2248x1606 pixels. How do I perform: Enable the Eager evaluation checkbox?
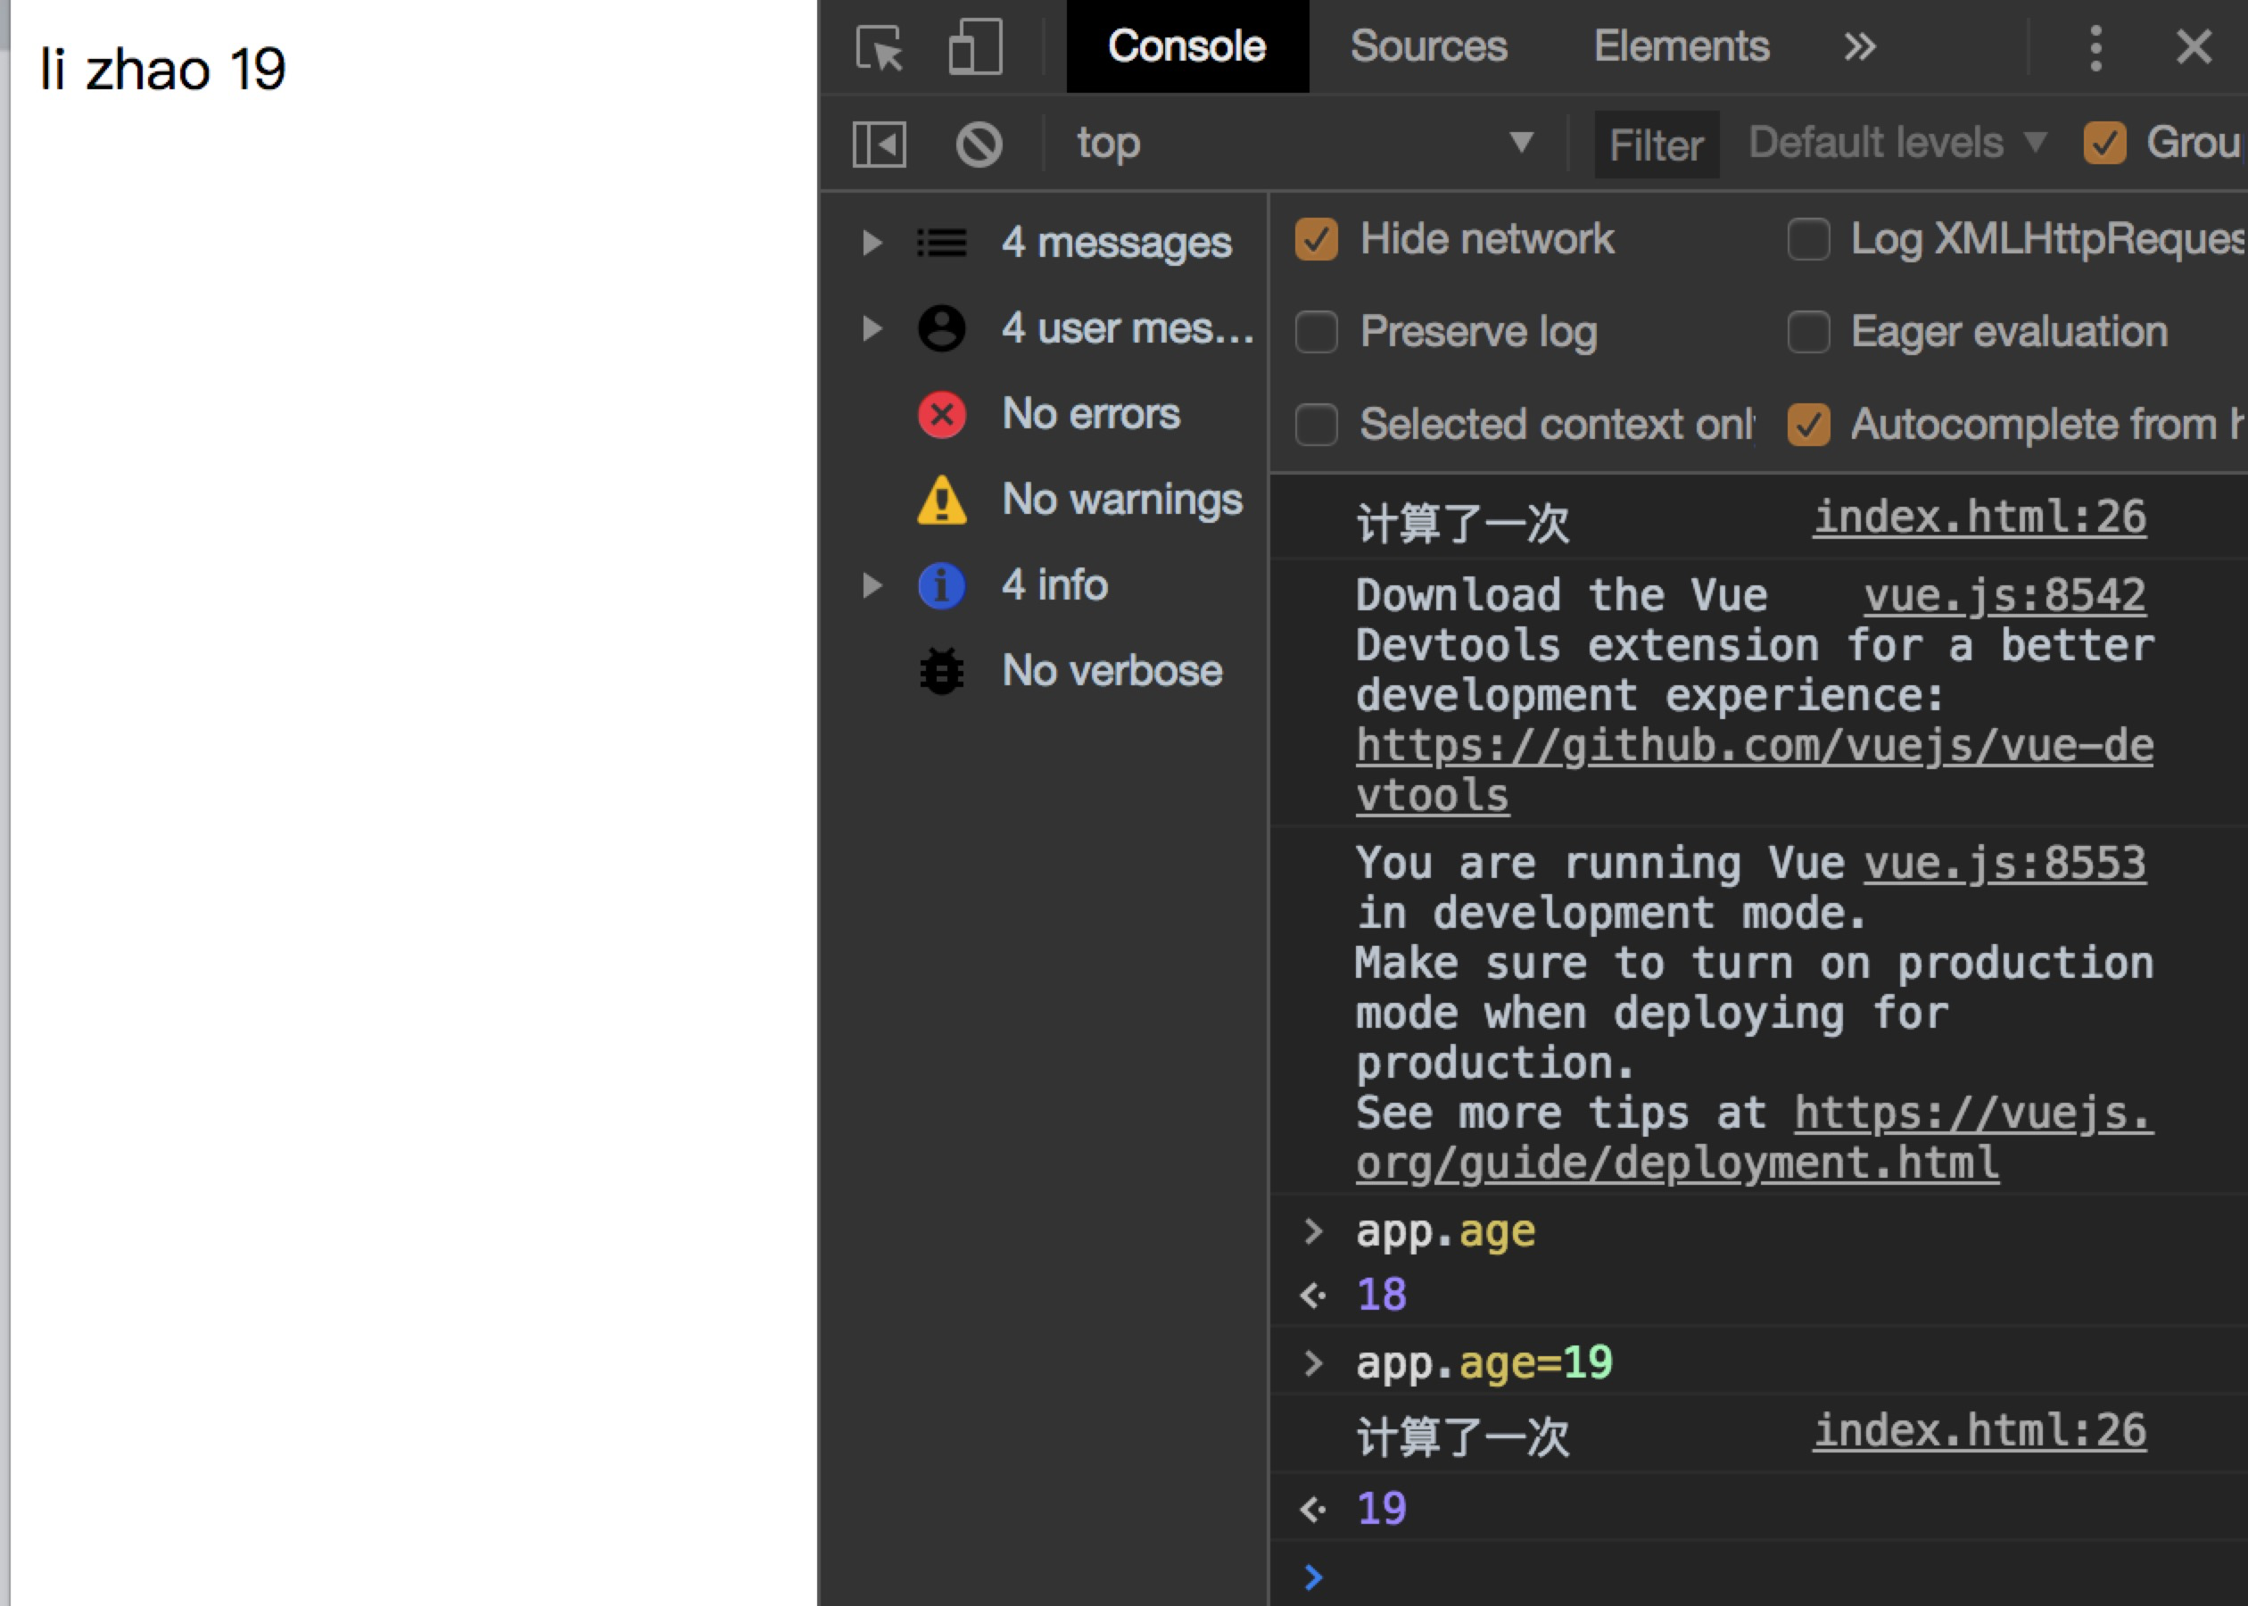[1808, 332]
